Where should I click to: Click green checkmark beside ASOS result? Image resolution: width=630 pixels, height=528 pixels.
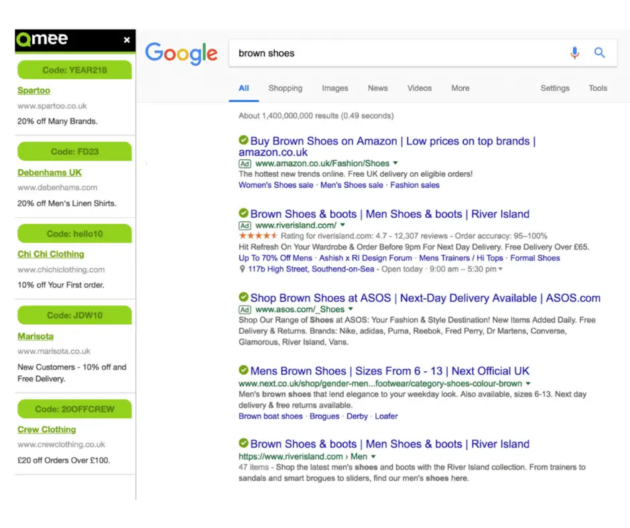(243, 297)
